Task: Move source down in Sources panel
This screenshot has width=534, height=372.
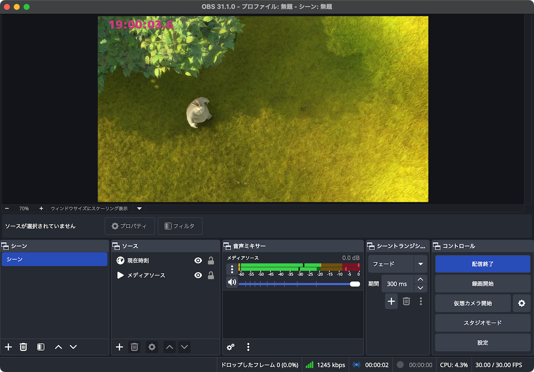Action: 184,347
